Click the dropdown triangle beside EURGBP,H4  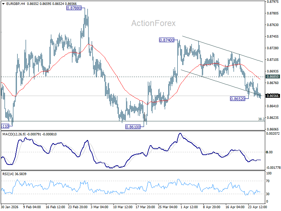(3, 4)
